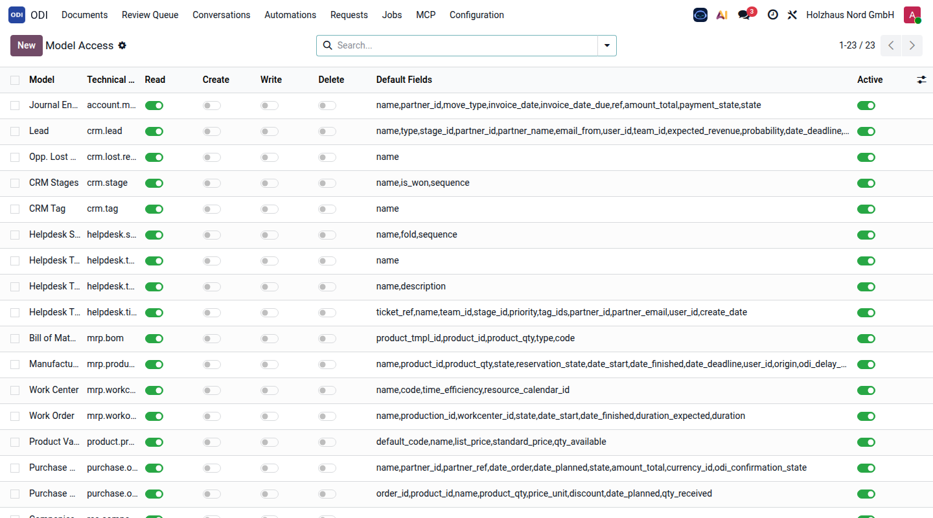Tick the checkbox for Work Center row
The image size is (933, 518).
pyautogui.click(x=15, y=390)
